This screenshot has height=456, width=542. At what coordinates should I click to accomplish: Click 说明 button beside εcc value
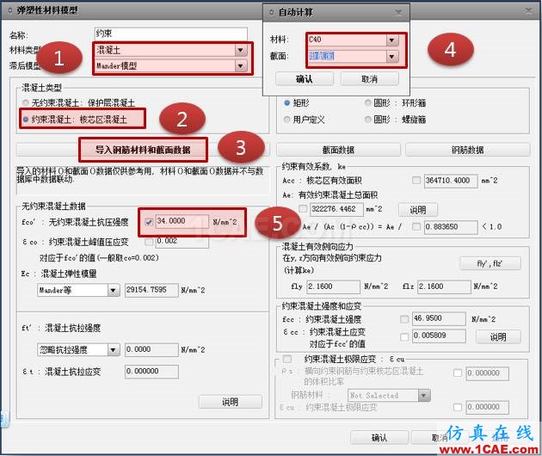[x=498, y=337]
